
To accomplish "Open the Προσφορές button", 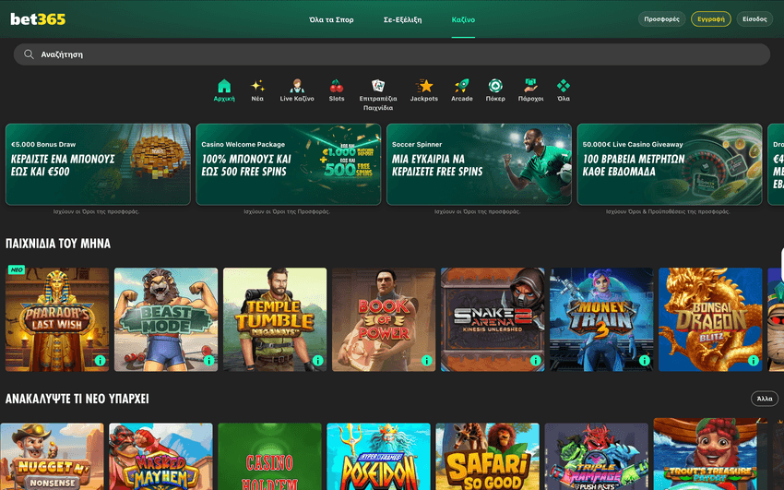I will click(661, 19).
